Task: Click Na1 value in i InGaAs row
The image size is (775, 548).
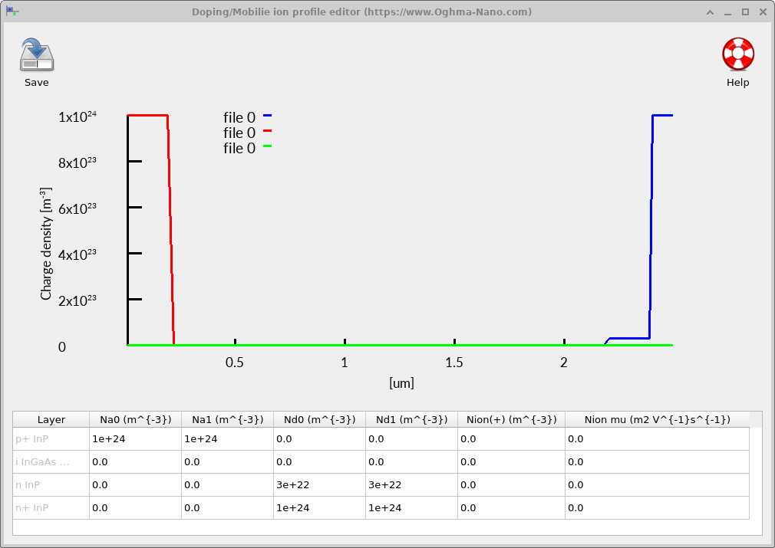Action: (227, 462)
